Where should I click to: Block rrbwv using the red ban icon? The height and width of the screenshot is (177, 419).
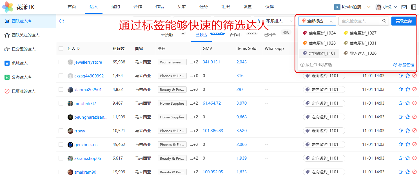click(x=414, y=131)
